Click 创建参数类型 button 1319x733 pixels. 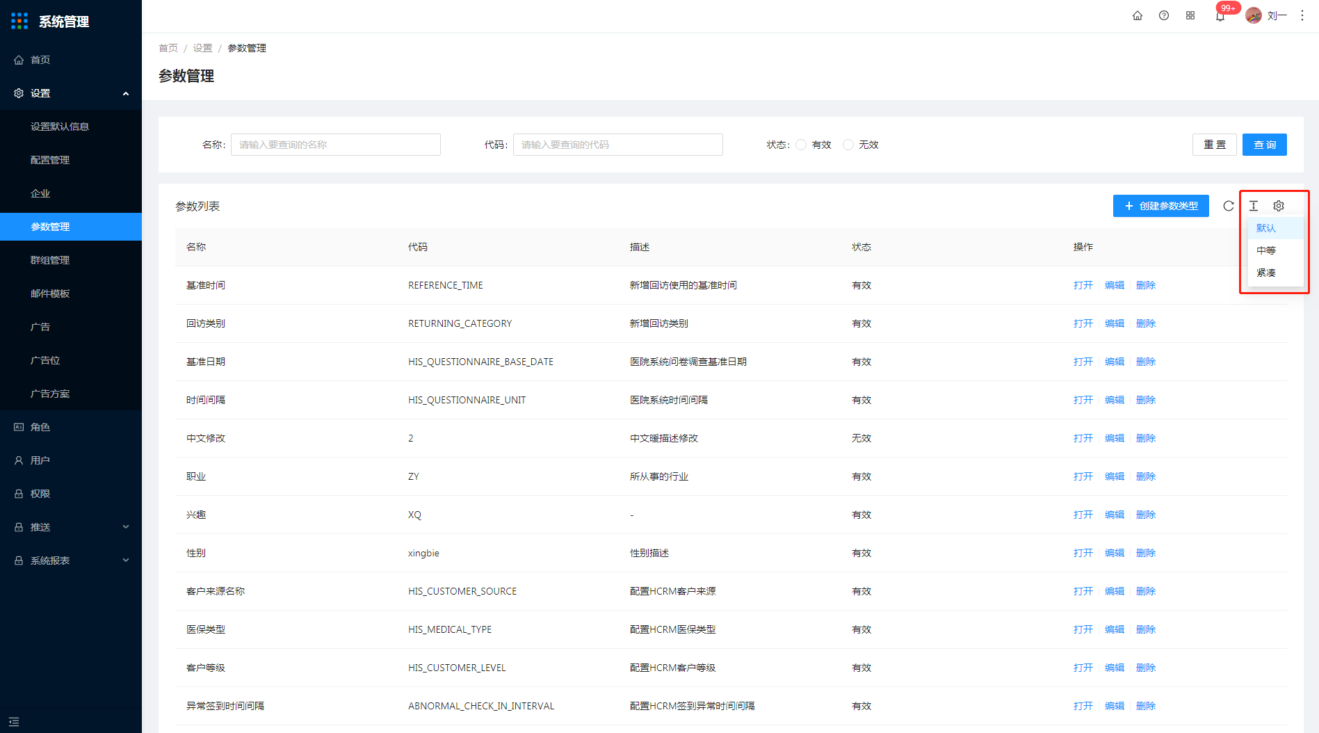pos(1161,206)
